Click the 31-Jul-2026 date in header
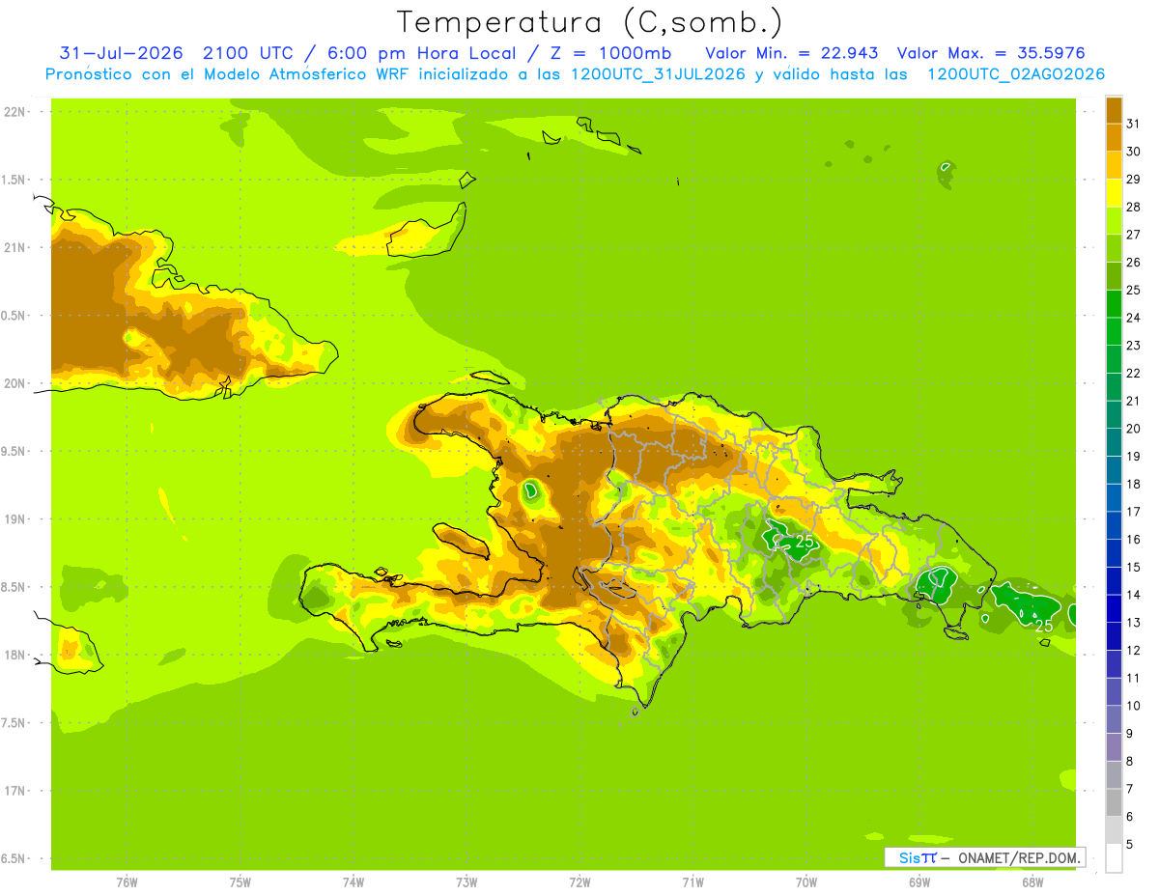The image size is (1159, 895). coord(122,53)
